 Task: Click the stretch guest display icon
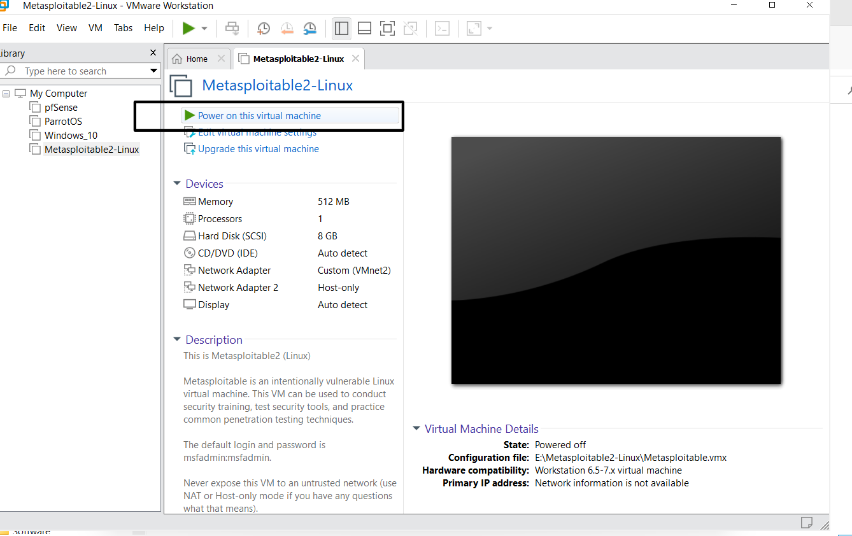click(x=474, y=28)
